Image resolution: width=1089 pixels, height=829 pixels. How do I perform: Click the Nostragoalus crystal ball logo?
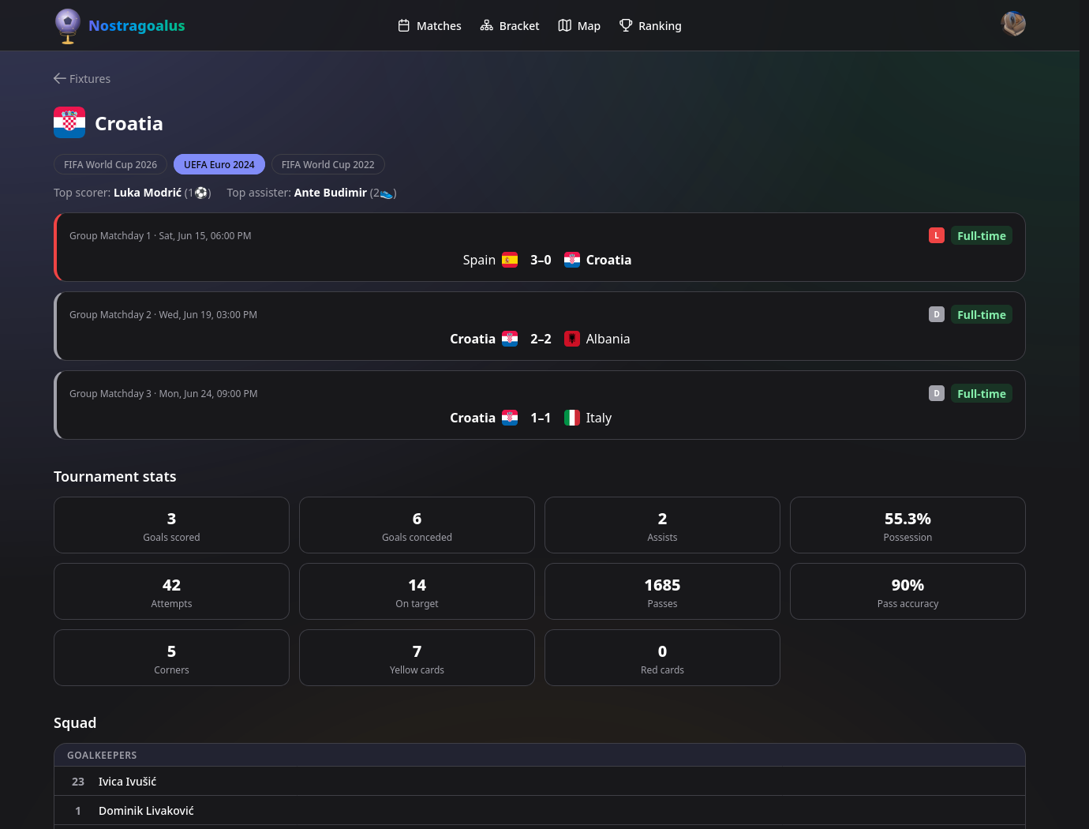point(68,26)
